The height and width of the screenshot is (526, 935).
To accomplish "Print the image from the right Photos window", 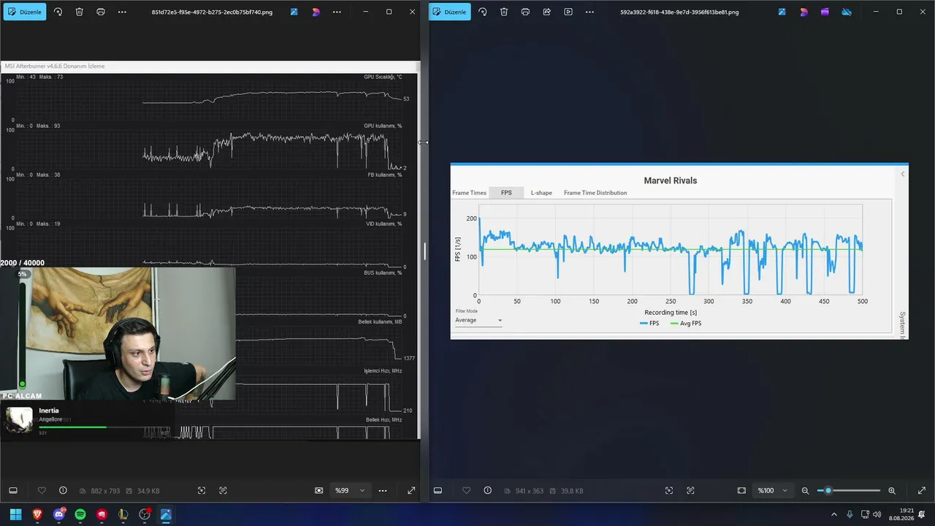I will tap(525, 12).
